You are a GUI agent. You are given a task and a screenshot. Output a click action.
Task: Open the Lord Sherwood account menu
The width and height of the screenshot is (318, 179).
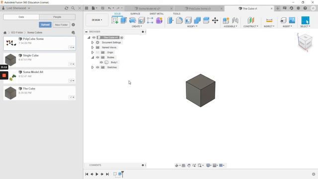(x=16, y=8)
